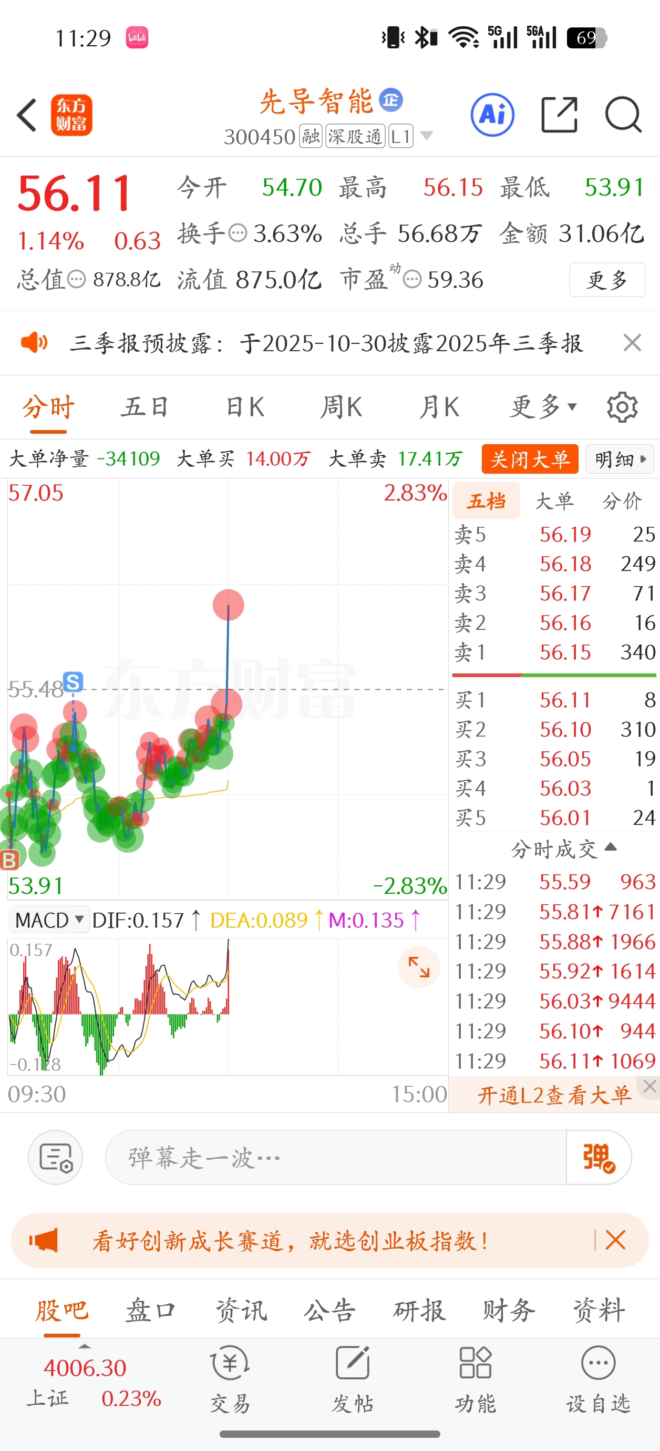660x1451 pixels.
Task: Open 功能 functions icon in the bottom bar
Action: (475, 1380)
